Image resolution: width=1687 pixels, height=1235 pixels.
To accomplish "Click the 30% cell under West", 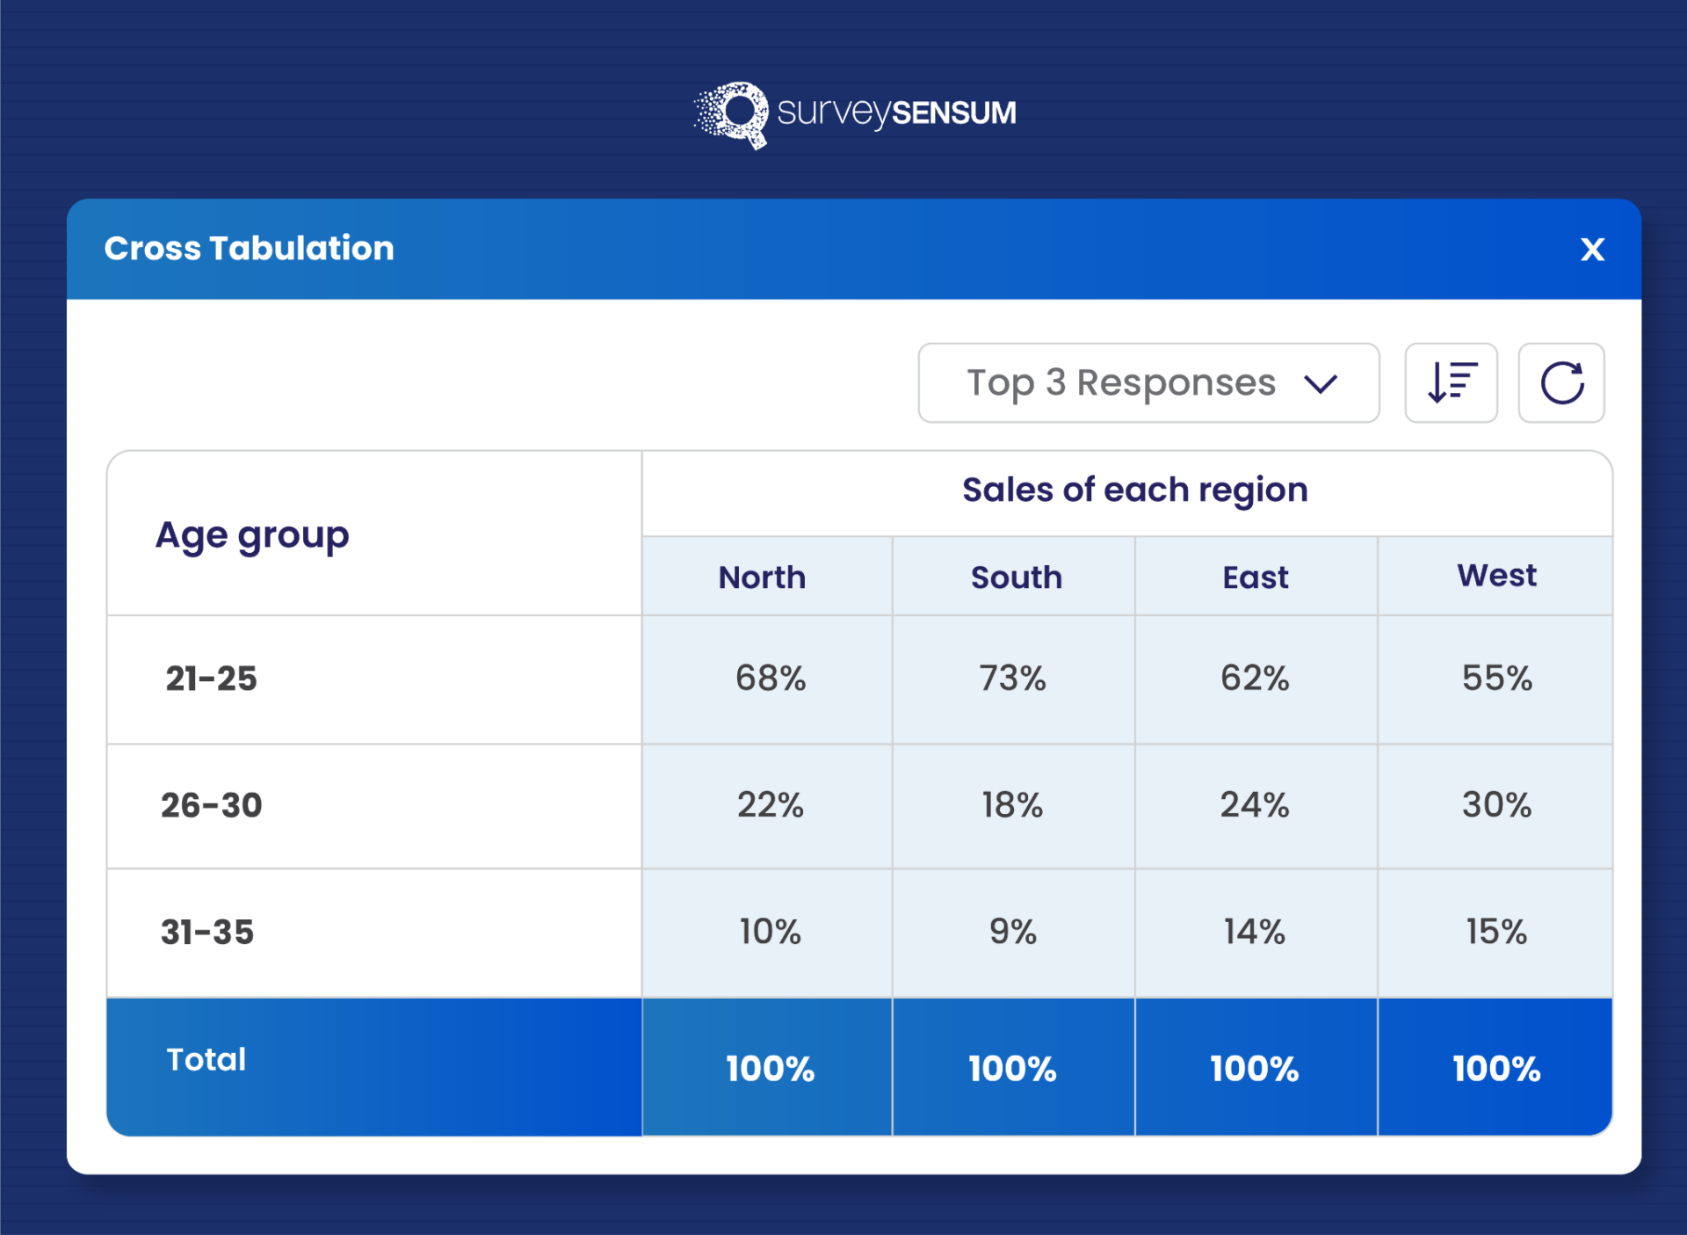I will tap(1496, 805).
